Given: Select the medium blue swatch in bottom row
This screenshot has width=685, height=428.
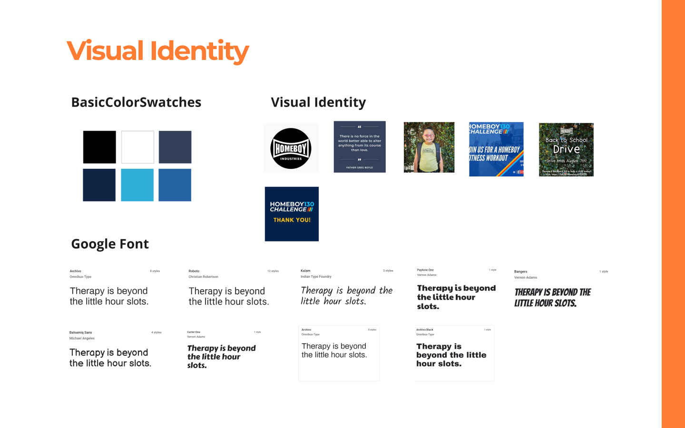Looking at the screenshot, I should coord(175,185).
